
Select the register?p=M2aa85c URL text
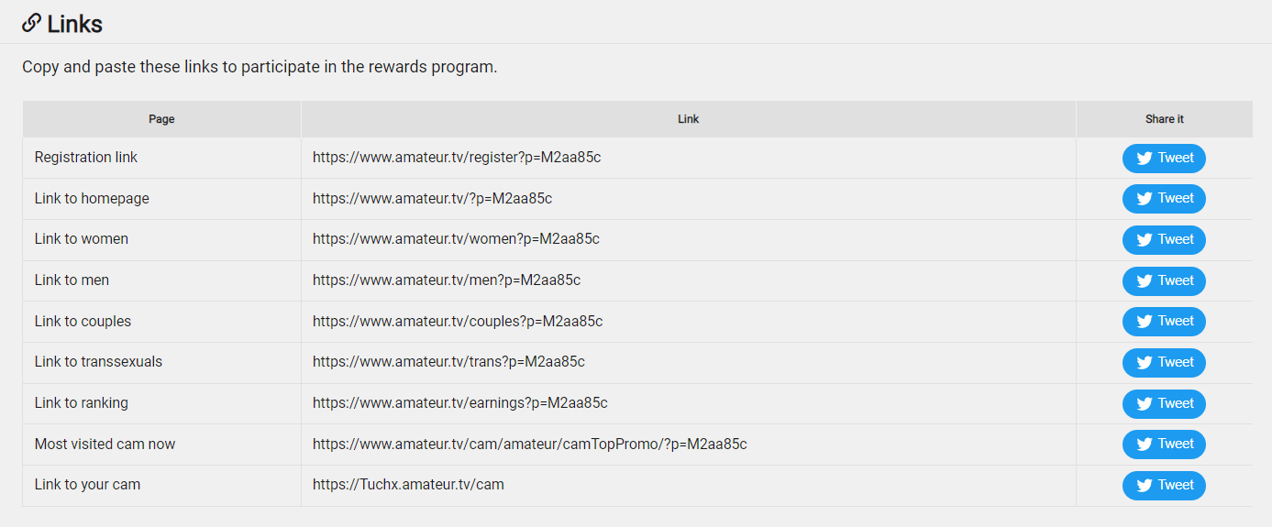tap(457, 158)
